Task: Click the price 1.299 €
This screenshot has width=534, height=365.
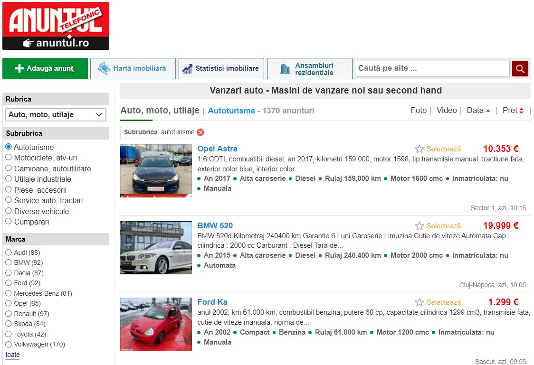Action: 503,302
